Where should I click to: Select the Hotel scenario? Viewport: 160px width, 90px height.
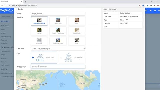click(x=77, y=21)
